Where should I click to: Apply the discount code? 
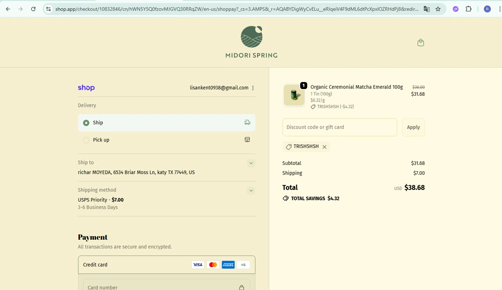pos(413,127)
